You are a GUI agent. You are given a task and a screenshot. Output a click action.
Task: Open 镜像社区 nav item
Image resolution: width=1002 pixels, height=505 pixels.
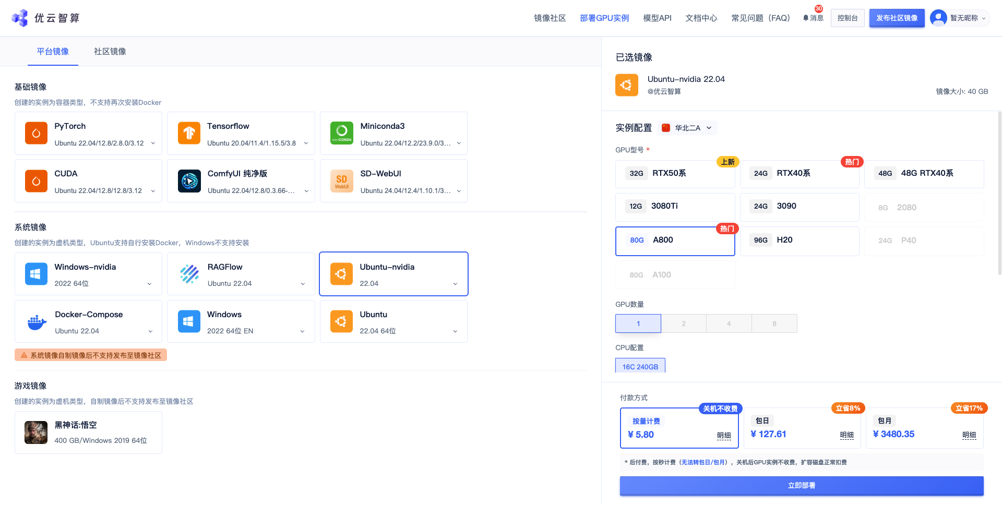point(550,18)
